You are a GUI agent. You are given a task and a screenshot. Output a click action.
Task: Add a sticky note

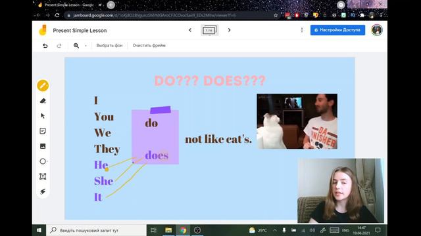point(43,131)
